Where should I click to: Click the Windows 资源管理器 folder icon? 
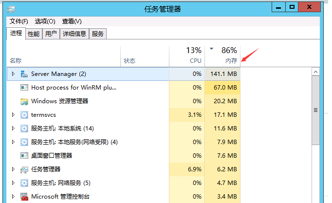(24, 101)
